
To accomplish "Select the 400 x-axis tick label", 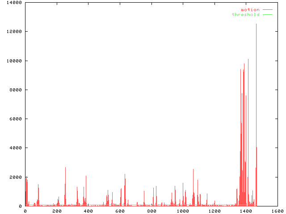I will (x=88, y=211).
